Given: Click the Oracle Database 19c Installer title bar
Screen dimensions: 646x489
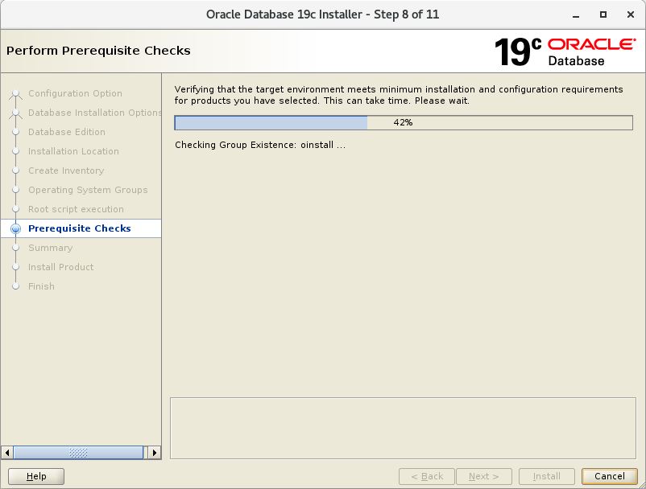Looking at the screenshot, I should (x=322, y=14).
